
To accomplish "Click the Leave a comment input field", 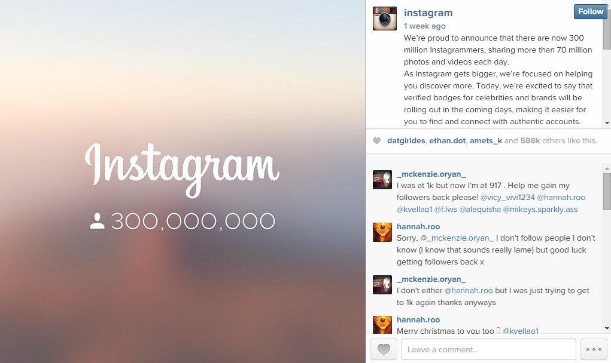I will click(x=488, y=349).
